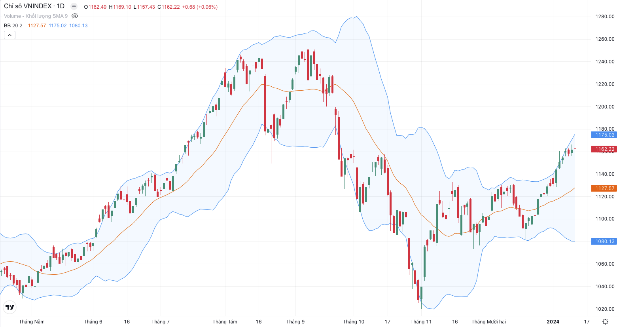619x327 pixels.
Task: Click the blue 1080.13 lower band label on the price axis
Action: tap(604, 241)
